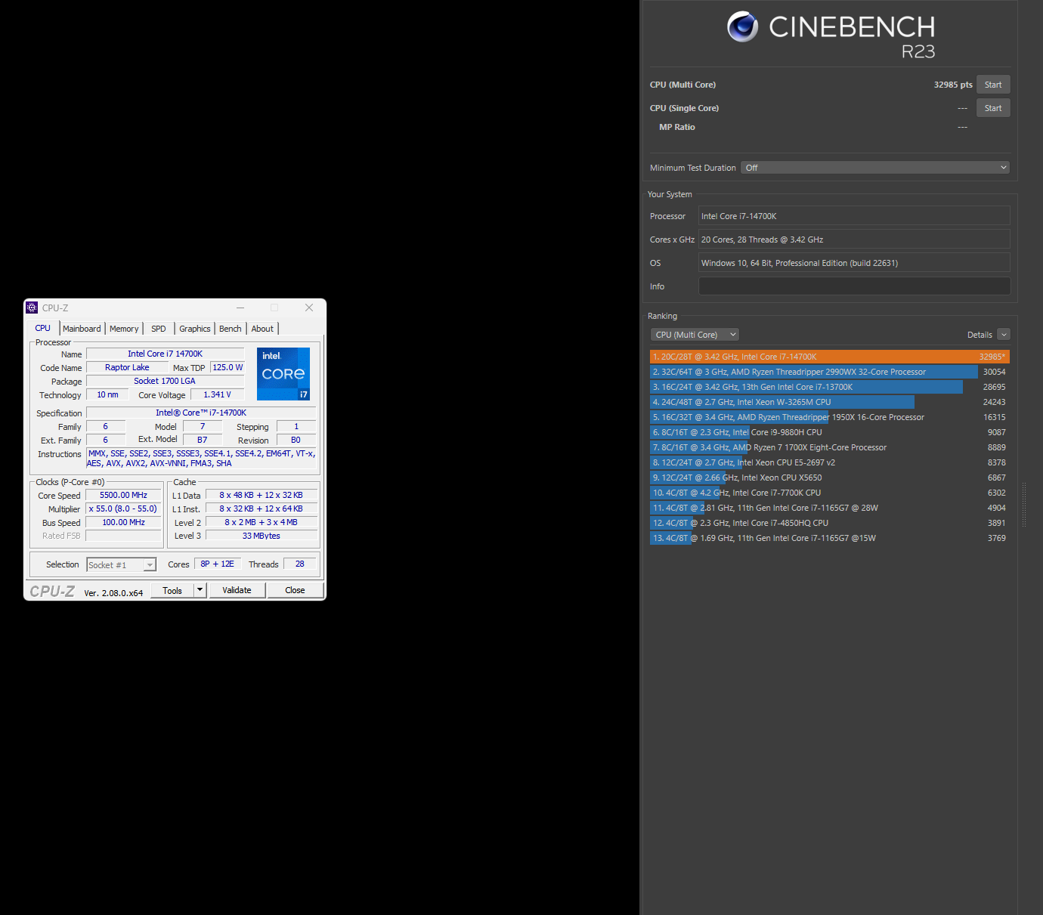Click the Intel Core i7 logo badge

(x=283, y=374)
